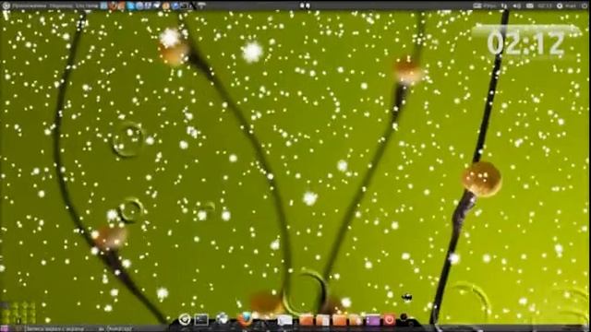The image size is (591, 332).
Task: Open the Приложения menu in top panel
Action: pos(29,6)
